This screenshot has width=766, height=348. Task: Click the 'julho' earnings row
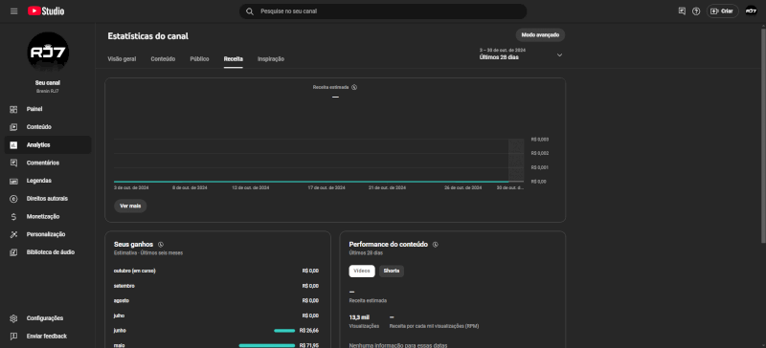pos(216,315)
